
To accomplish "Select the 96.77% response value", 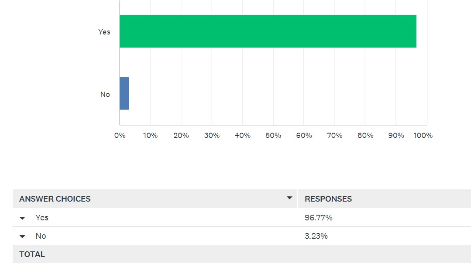I will coord(318,217).
